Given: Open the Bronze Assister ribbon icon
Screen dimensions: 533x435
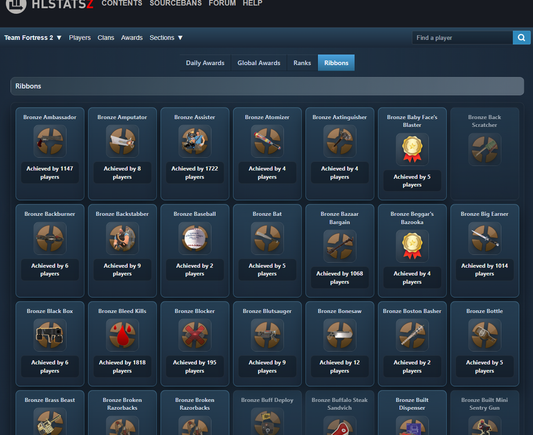Looking at the screenshot, I should pyautogui.click(x=195, y=142).
